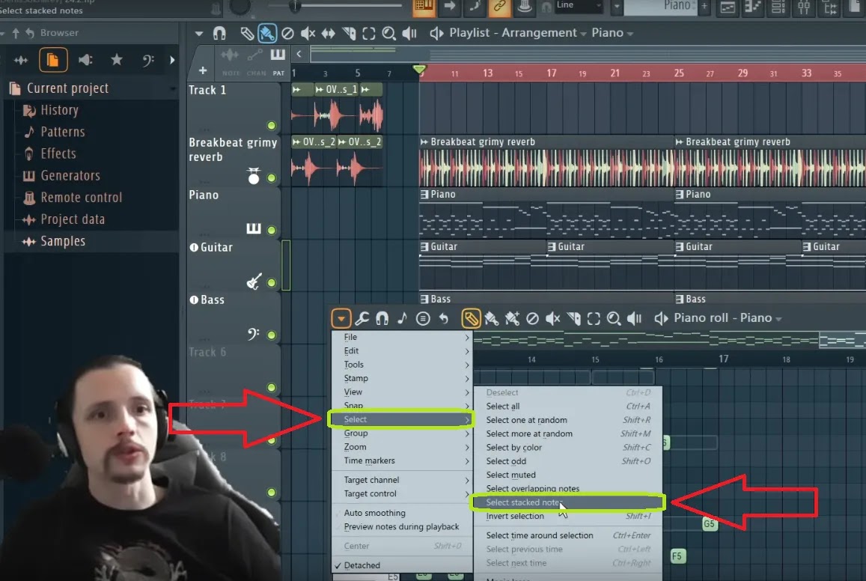This screenshot has height=581, width=866.
Task: Expand the Time markers submenu
Action: coord(402,460)
